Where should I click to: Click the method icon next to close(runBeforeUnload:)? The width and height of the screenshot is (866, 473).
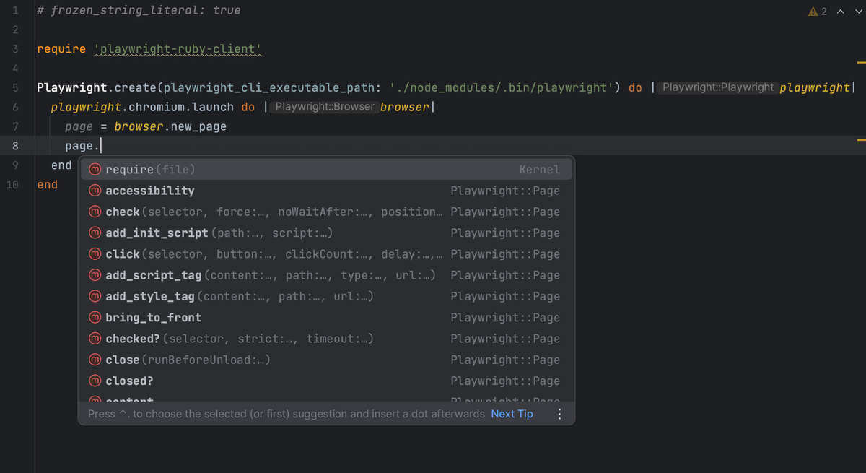pos(95,360)
